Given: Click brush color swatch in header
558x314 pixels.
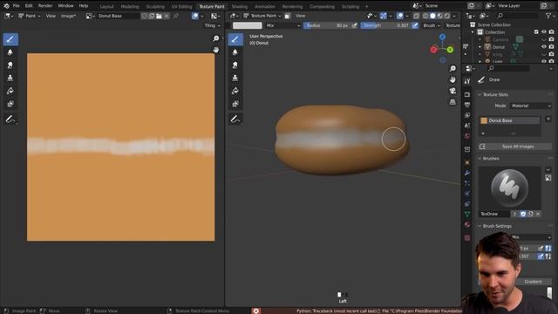Looking at the screenshot, I should tap(248, 25).
